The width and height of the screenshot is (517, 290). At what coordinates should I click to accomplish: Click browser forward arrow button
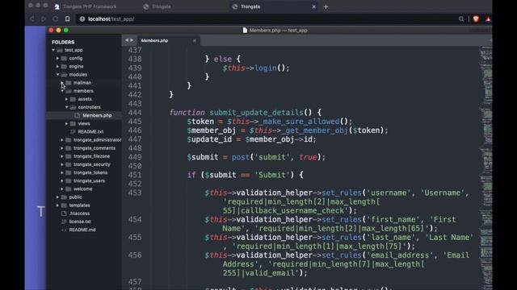(43, 19)
